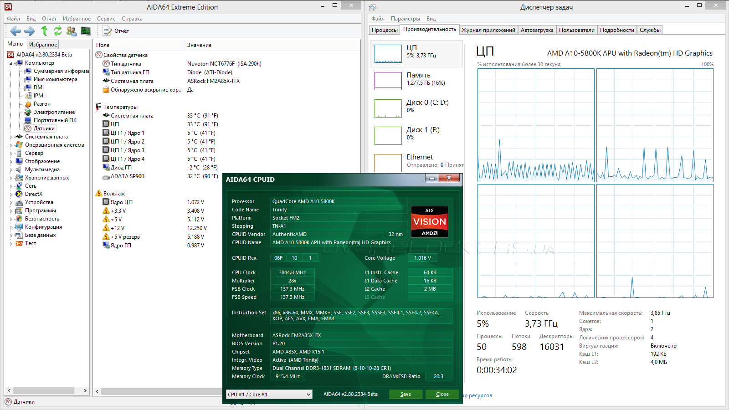
Task: Select the Конфигурация icon in the tree
Action: [x=19, y=227]
